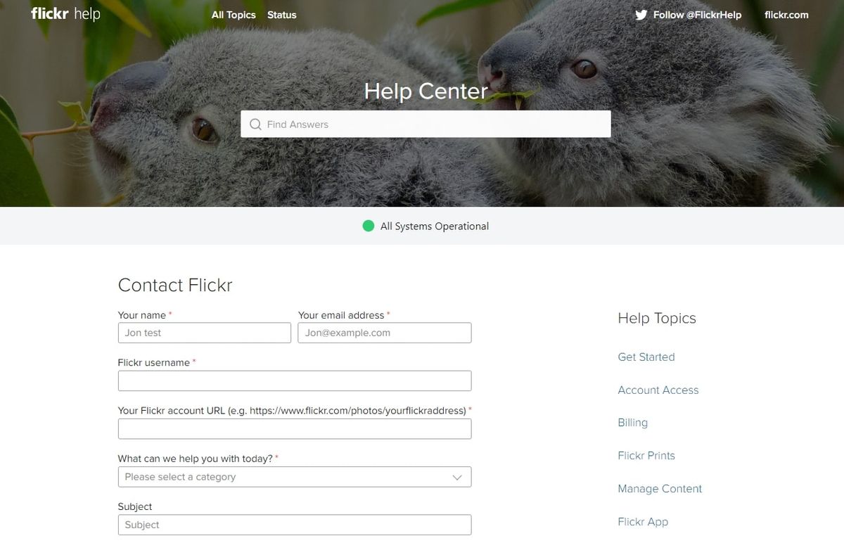The height and width of the screenshot is (543, 844).
Task: Click the Subject input field
Action: [x=295, y=525]
